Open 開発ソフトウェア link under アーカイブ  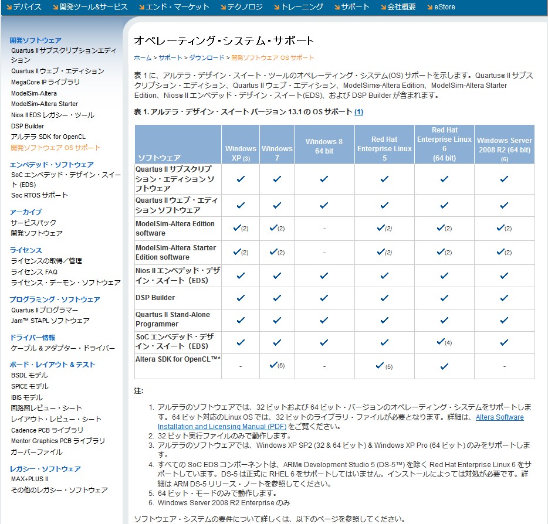point(37,233)
